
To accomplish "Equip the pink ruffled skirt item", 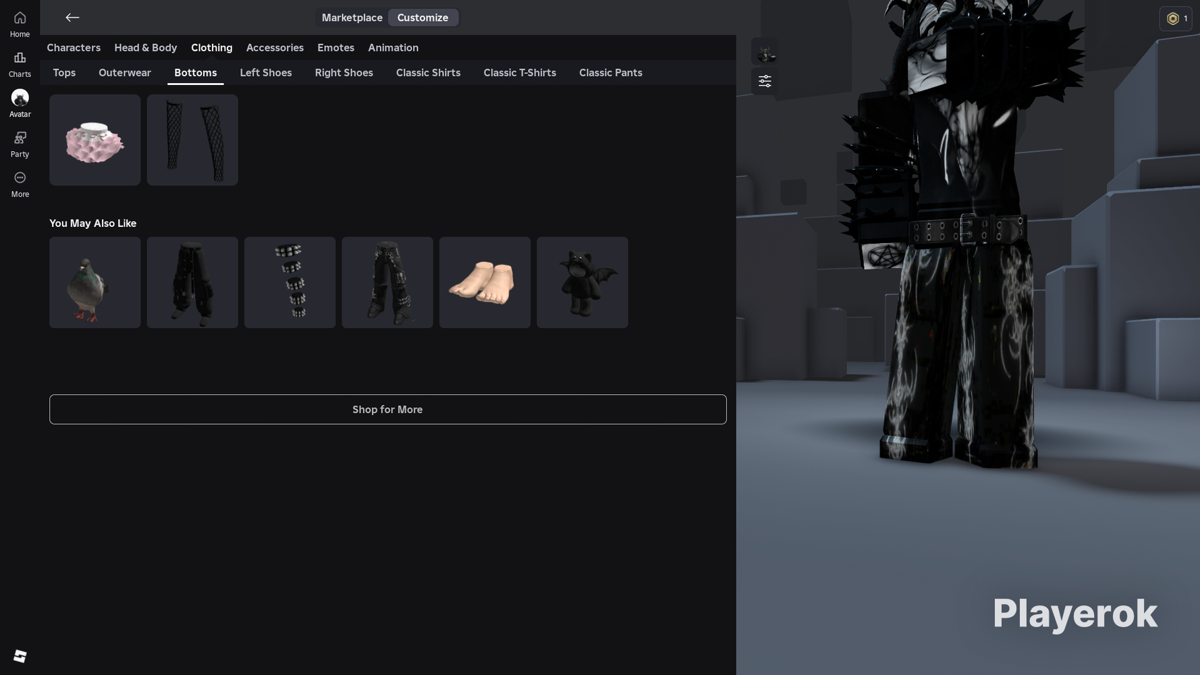I will tap(95, 140).
